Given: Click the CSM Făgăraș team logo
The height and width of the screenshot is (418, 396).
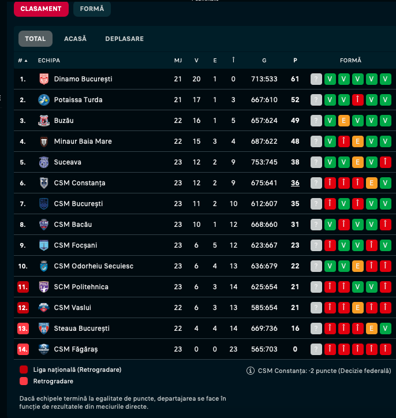Looking at the screenshot, I should (44, 349).
